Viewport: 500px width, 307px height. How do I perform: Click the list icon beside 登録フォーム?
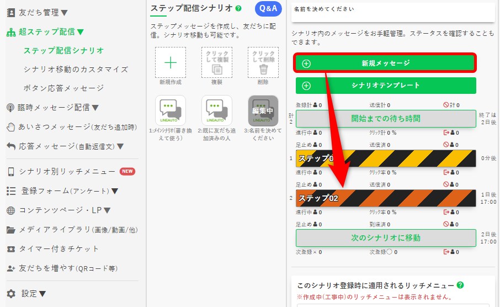tap(11, 191)
